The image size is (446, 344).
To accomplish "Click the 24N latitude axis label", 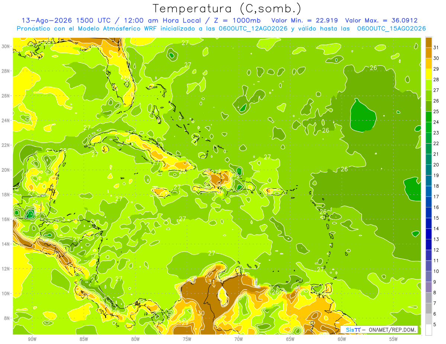I will pyautogui.click(x=6, y=120).
